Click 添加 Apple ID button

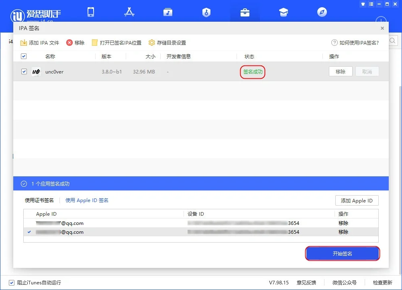(357, 200)
